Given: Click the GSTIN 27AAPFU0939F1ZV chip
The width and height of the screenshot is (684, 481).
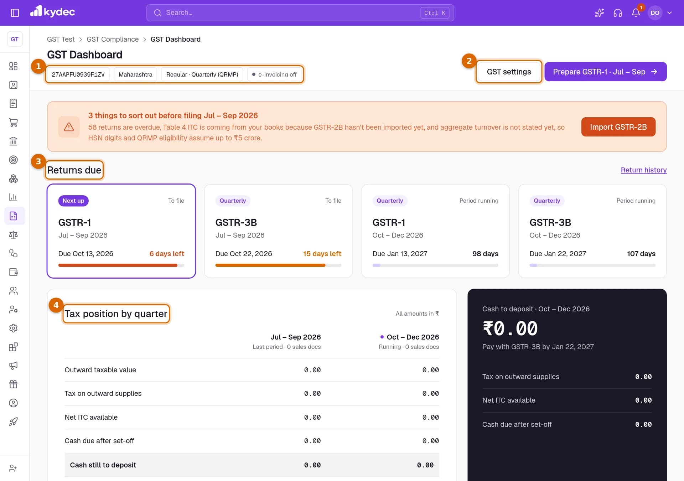Looking at the screenshot, I should coord(78,74).
